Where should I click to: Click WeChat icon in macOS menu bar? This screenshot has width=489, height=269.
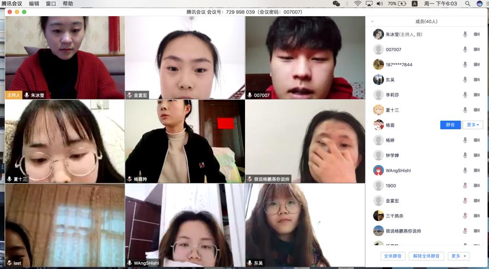[x=336, y=4]
